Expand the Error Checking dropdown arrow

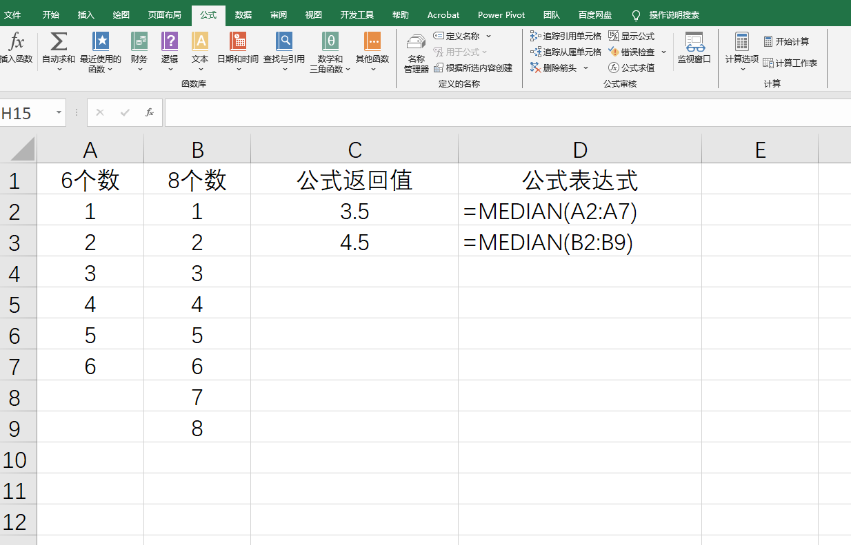coord(664,52)
